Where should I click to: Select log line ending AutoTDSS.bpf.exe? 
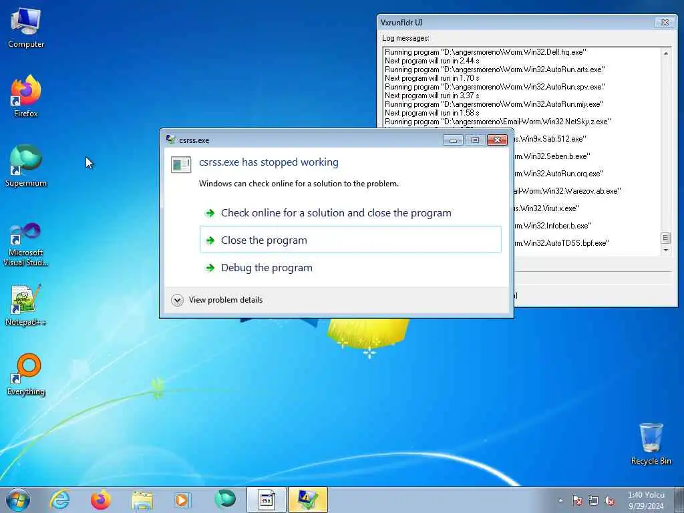pyautogui.click(x=562, y=243)
